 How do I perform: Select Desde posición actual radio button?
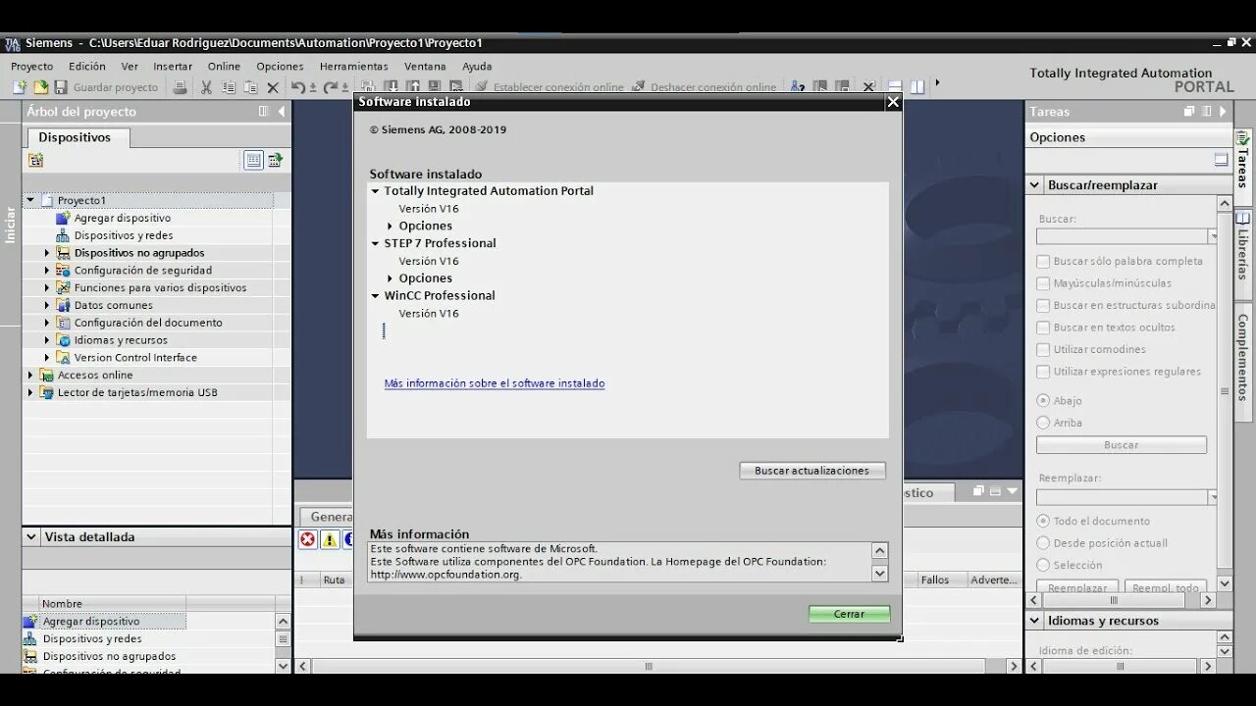pyautogui.click(x=1043, y=543)
